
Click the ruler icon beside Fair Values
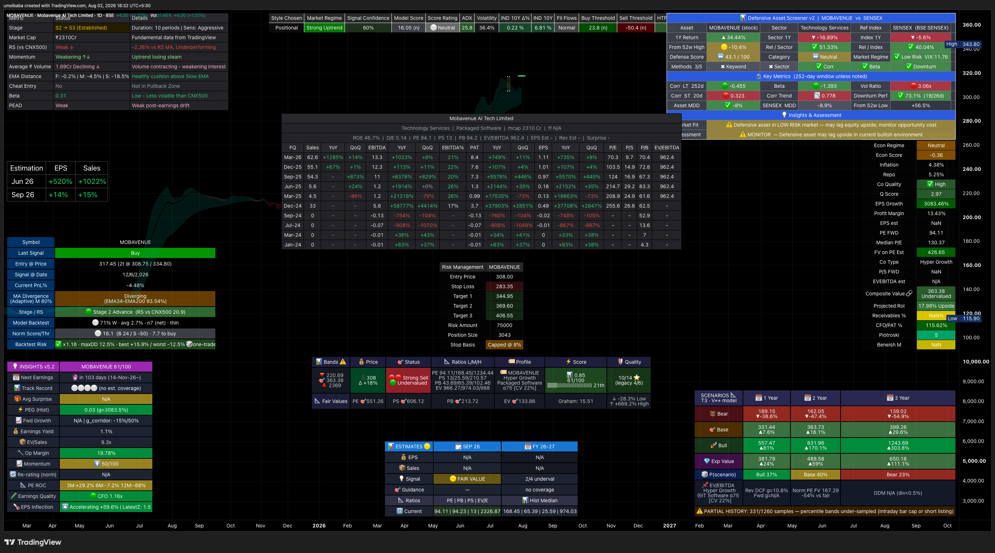click(x=317, y=401)
